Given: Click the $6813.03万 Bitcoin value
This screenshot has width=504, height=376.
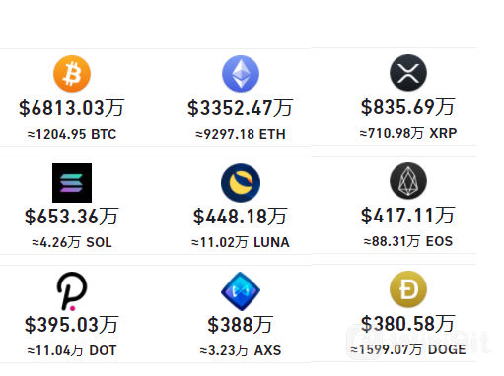Looking at the screenshot, I should coord(72,108).
